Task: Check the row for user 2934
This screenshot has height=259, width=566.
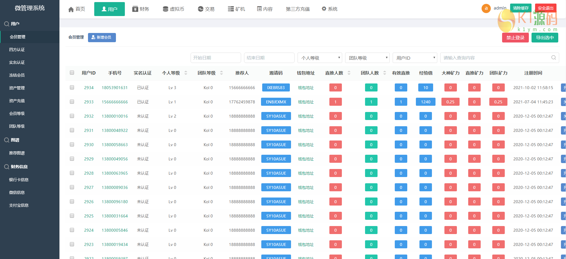Action: 72,87
